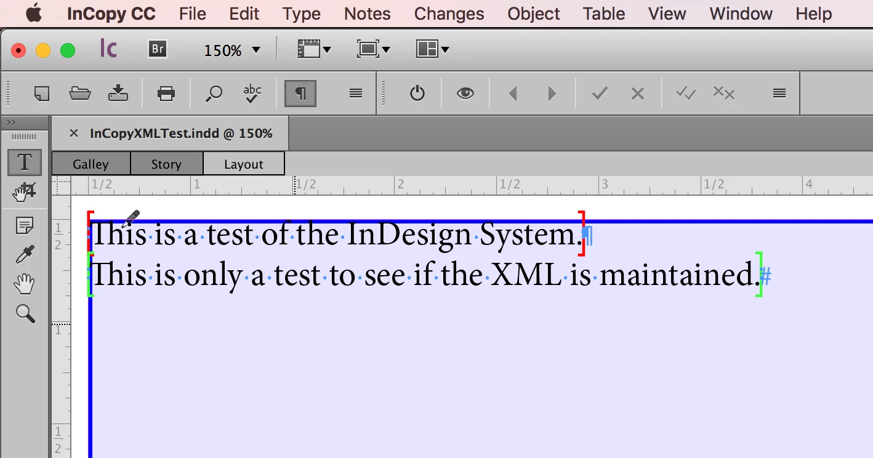
Task: Select the Hand tool
Action: point(24,284)
